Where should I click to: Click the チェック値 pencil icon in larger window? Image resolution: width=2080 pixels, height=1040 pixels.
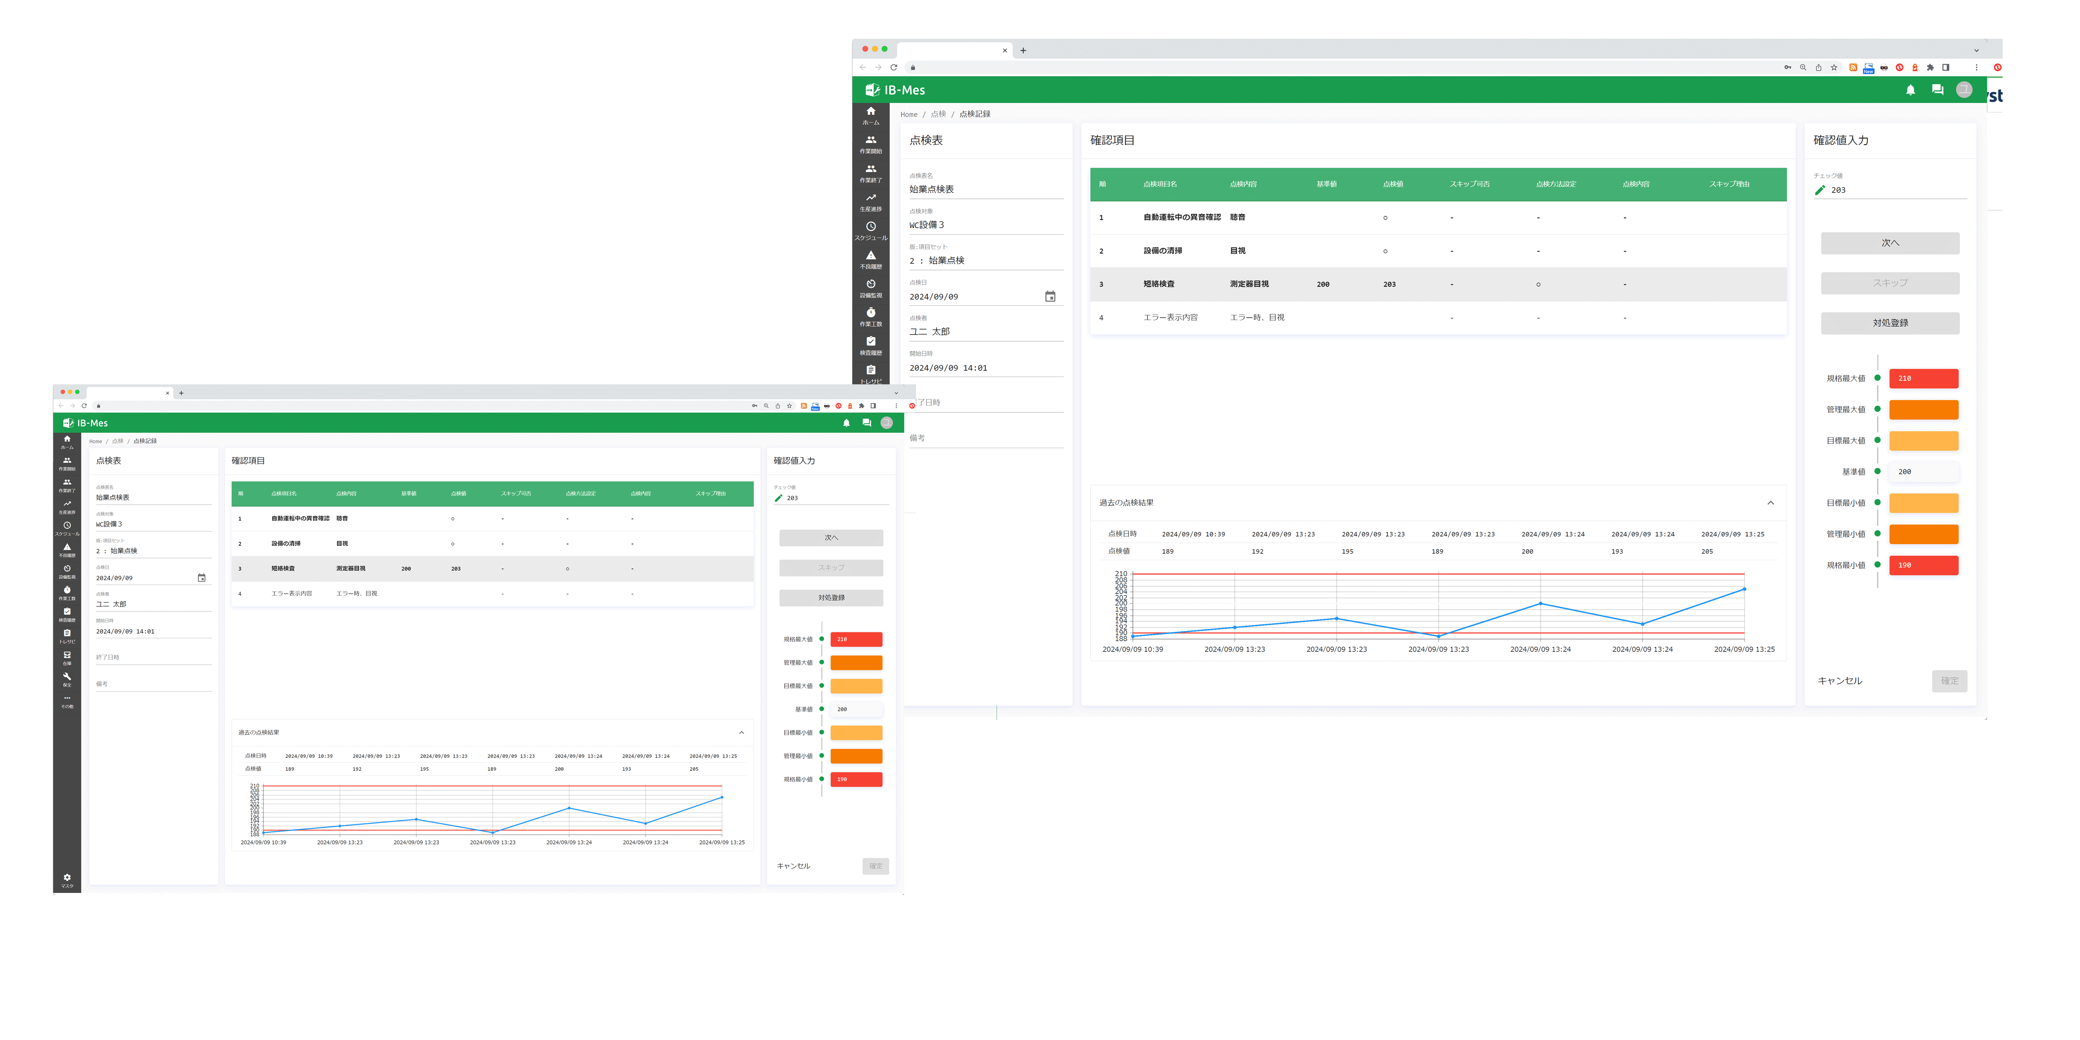(x=1820, y=190)
